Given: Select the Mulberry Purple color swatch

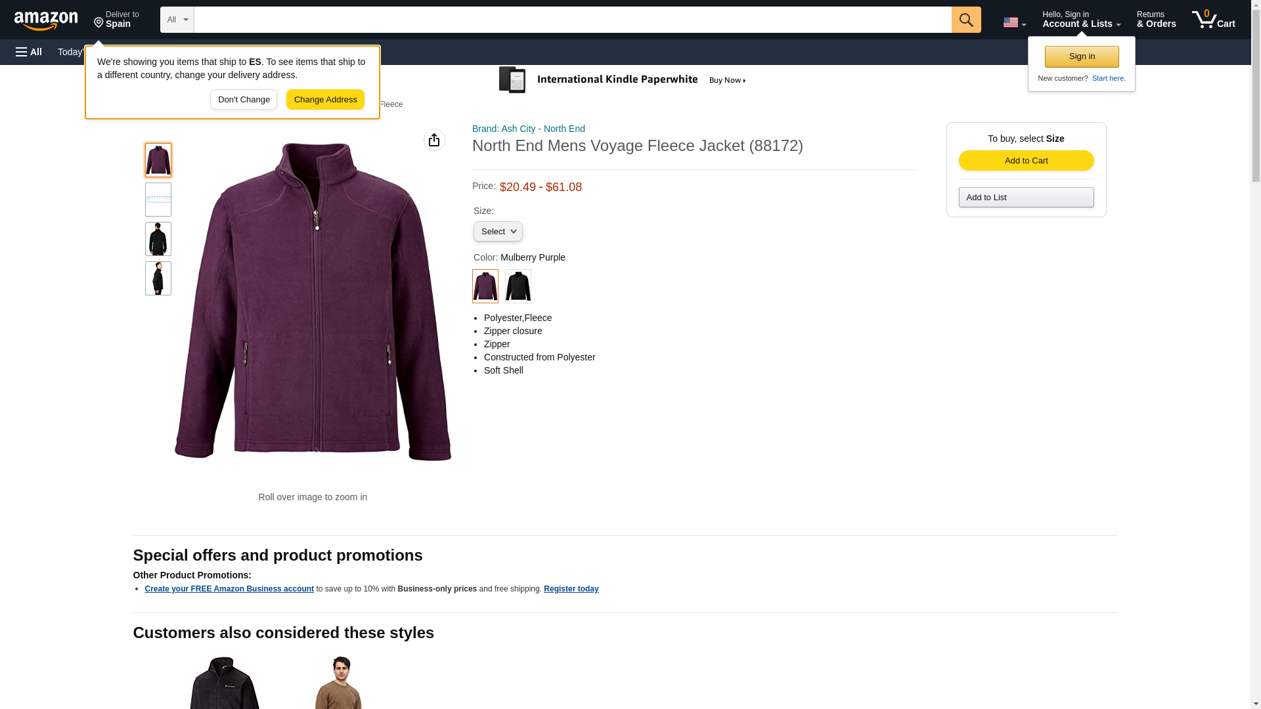Looking at the screenshot, I should [x=485, y=286].
